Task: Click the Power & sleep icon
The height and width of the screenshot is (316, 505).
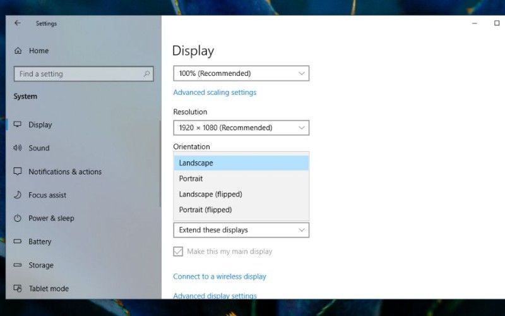Action: (17, 219)
